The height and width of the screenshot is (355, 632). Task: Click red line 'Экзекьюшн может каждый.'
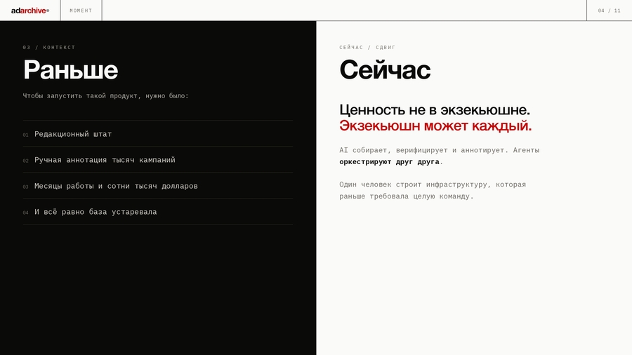pos(435,126)
